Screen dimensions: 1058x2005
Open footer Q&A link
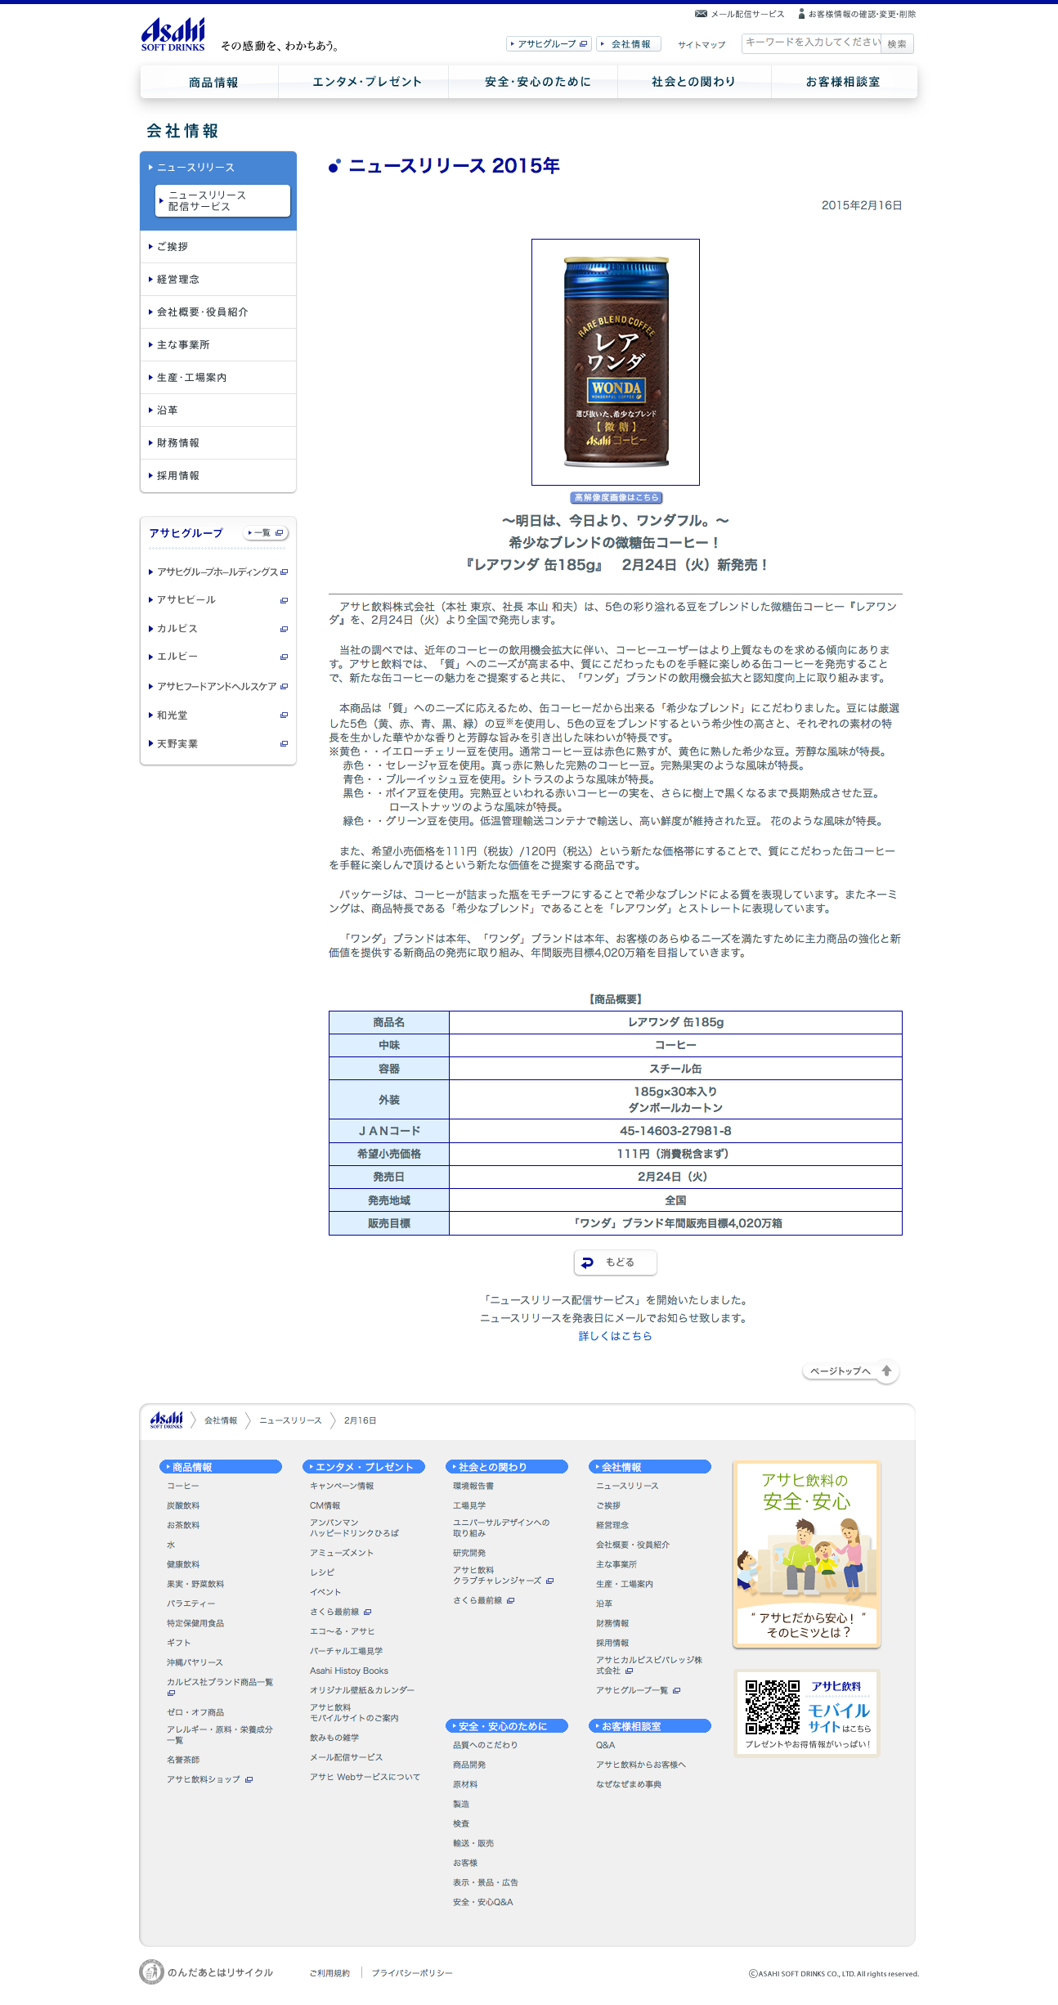[605, 1745]
